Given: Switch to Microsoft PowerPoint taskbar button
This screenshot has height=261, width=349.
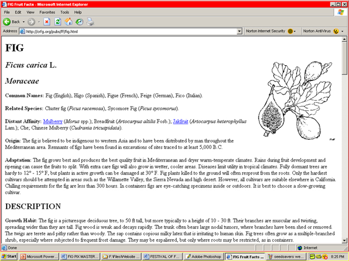Looking at the screenshot, I should (x=39, y=257).
